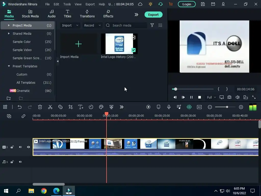Open Color palette tool

point(101,107)
